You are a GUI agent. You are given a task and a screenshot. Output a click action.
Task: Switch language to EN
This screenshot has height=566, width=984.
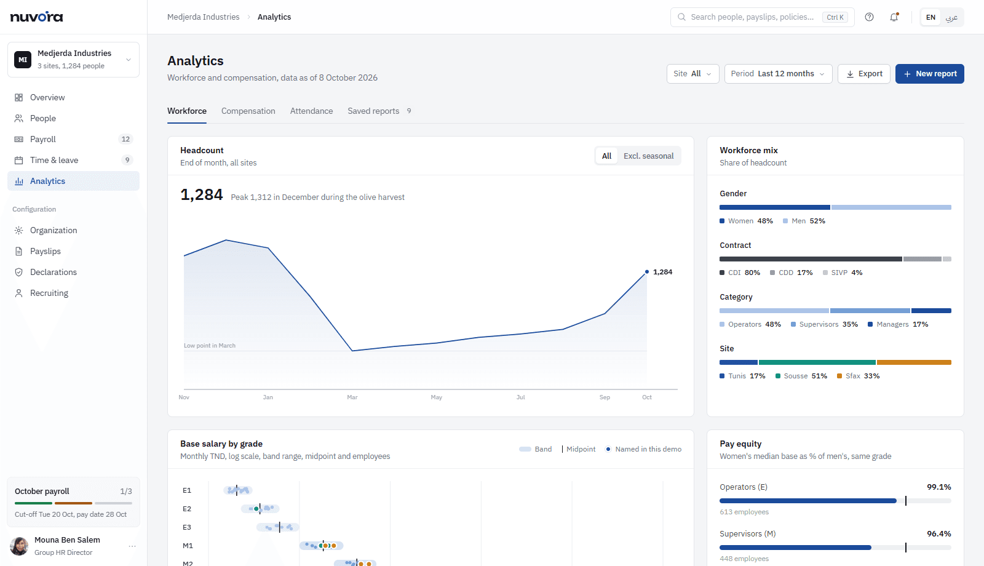click(930, 17)
